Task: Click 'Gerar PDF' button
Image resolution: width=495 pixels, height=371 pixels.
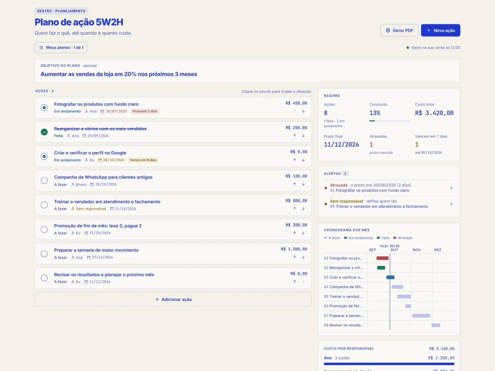Action: 399,31
